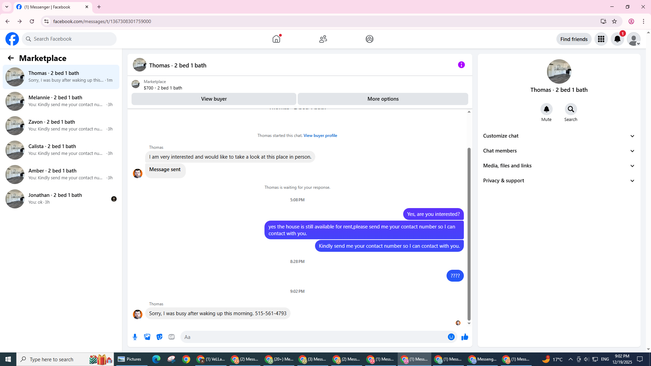Search within this conversation

[571, 109]
